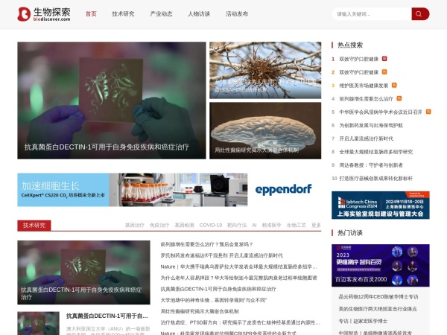Viewport: 447px width, 335px height.
Task: Open article 为什么老年人容易摔跤
Action: (x=238, y=278)
